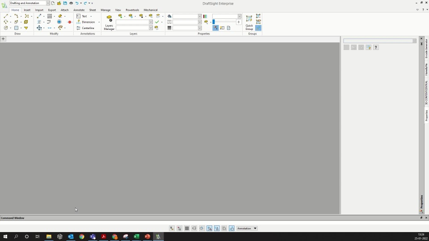
Task: Toggle entity tracking (ETrack) in status bar
Action: [217, 228]
